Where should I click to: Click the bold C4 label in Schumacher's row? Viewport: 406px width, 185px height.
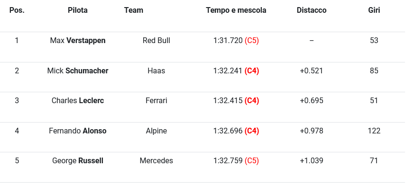pyautogui.click(x=252, y=71)
